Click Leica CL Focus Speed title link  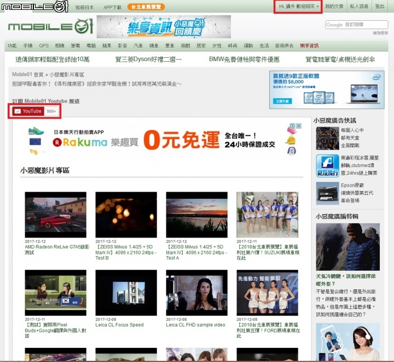119,325
